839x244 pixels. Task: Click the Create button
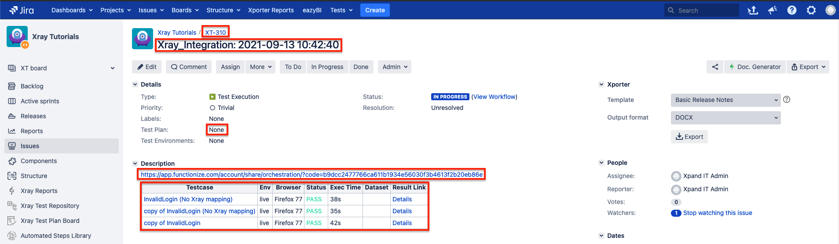point(375,10)
